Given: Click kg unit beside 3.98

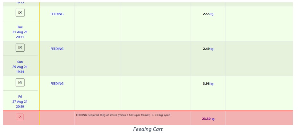Looking at the screenshot, I should 212,84.
